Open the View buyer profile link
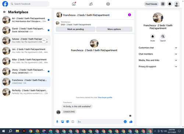This screenshot has width=184, height=134. point(105,97)
